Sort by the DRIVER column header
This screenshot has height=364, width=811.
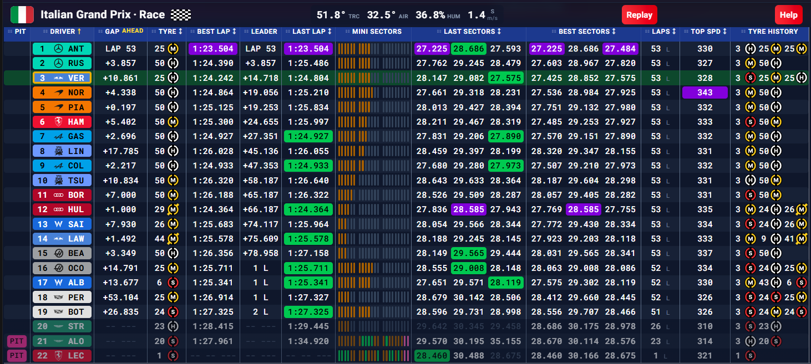tap(62, 32)
